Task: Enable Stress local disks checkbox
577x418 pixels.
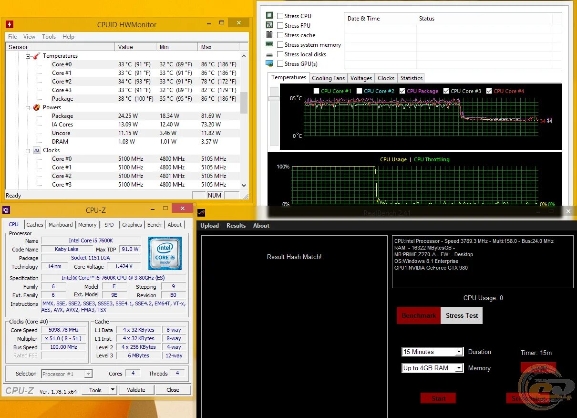Action: pos(280,54)
